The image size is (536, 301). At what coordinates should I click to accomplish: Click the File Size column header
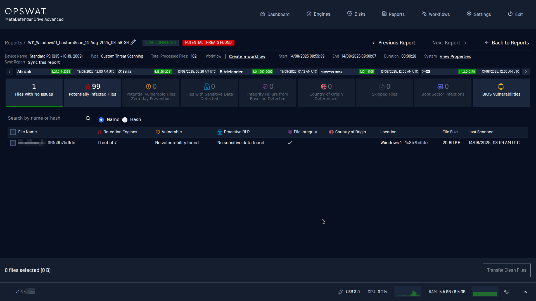pos(450,132)
